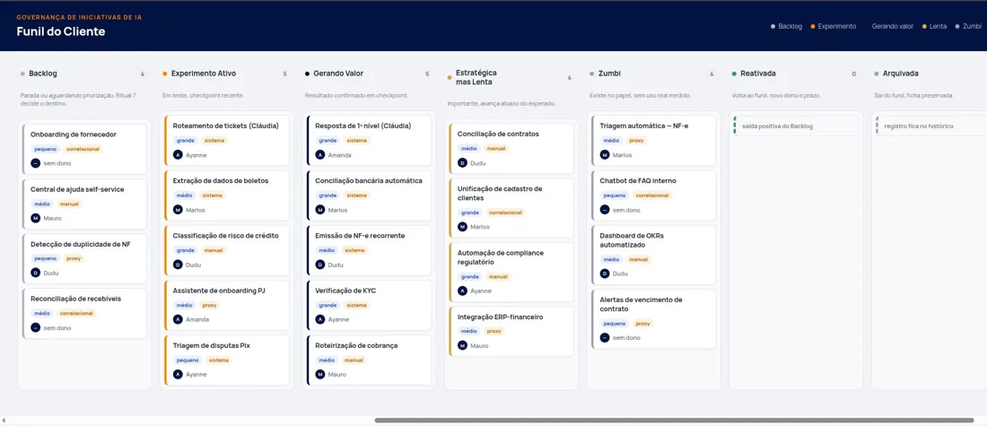
Task: Click the Zumbi column header
Action: click(607, 74)
